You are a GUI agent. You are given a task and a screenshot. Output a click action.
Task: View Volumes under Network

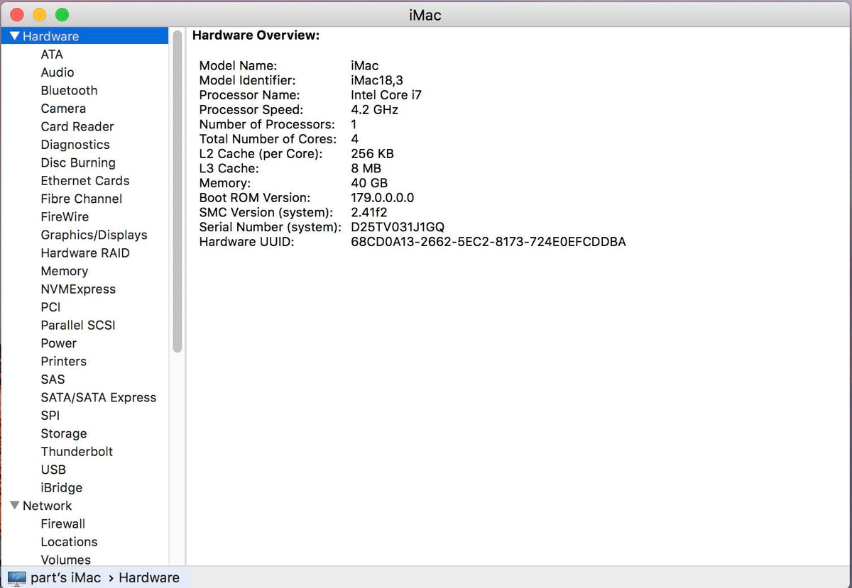tap(65, 560)
